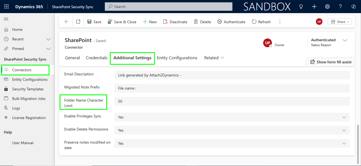This screenshot has width=361, height=166.
Task: Click the Save & Close button
Action: pos(122,22)
